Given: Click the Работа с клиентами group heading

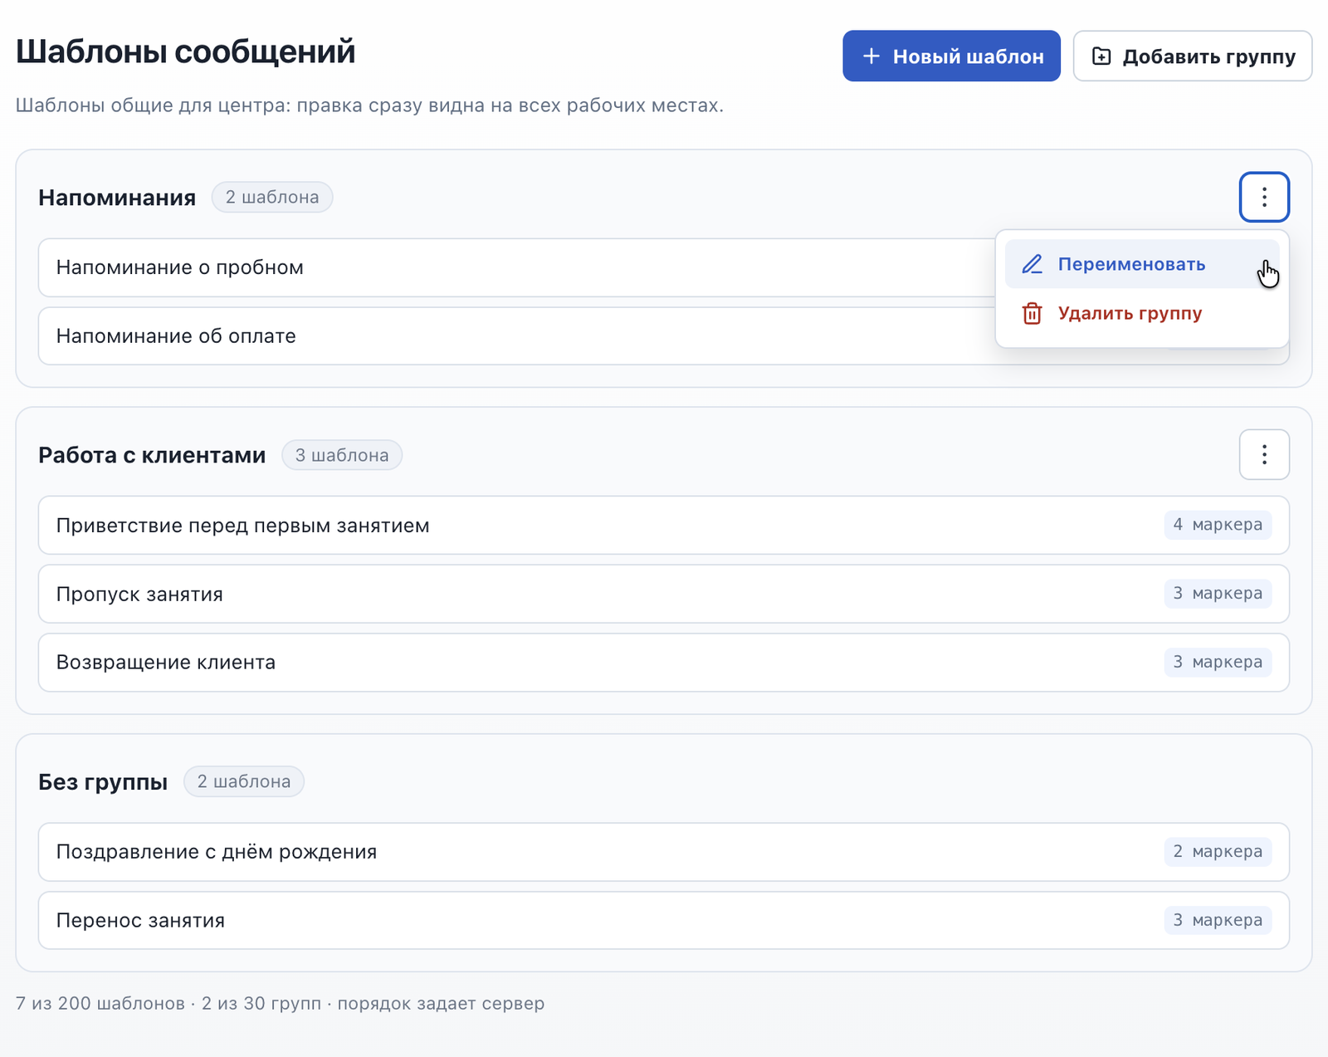Looking at the screenshot, I should click(x=152, y=455).
